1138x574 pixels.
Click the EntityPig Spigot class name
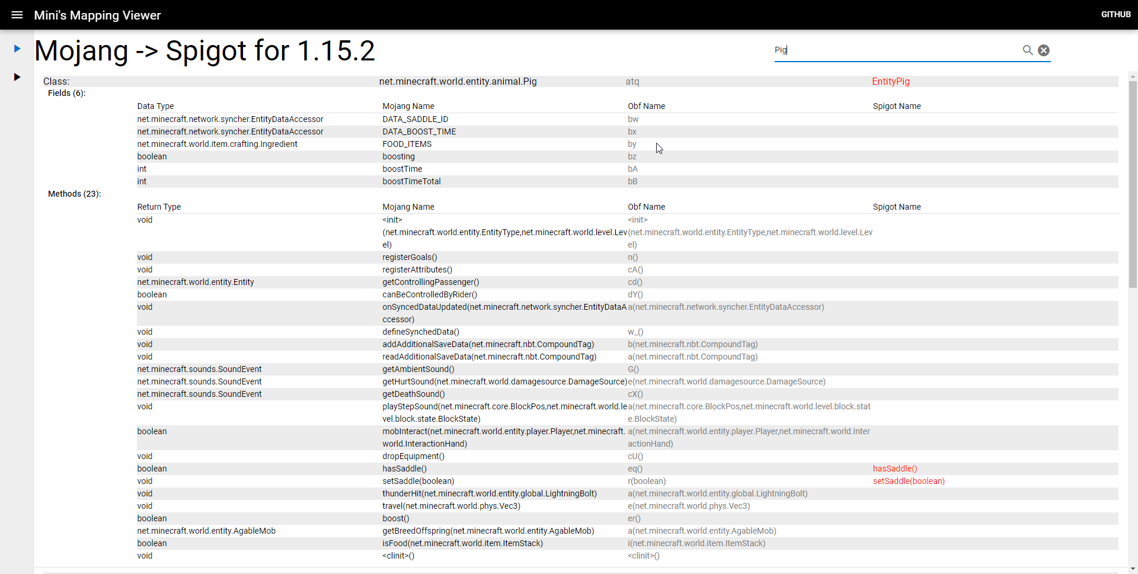(891, 81)
